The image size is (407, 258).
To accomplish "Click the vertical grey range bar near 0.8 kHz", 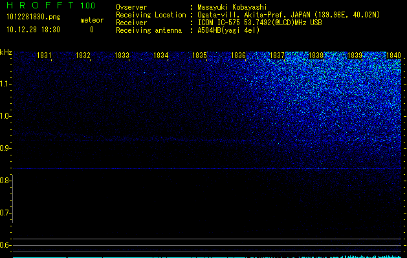I will pyautogui.click(x=12, y=199).
